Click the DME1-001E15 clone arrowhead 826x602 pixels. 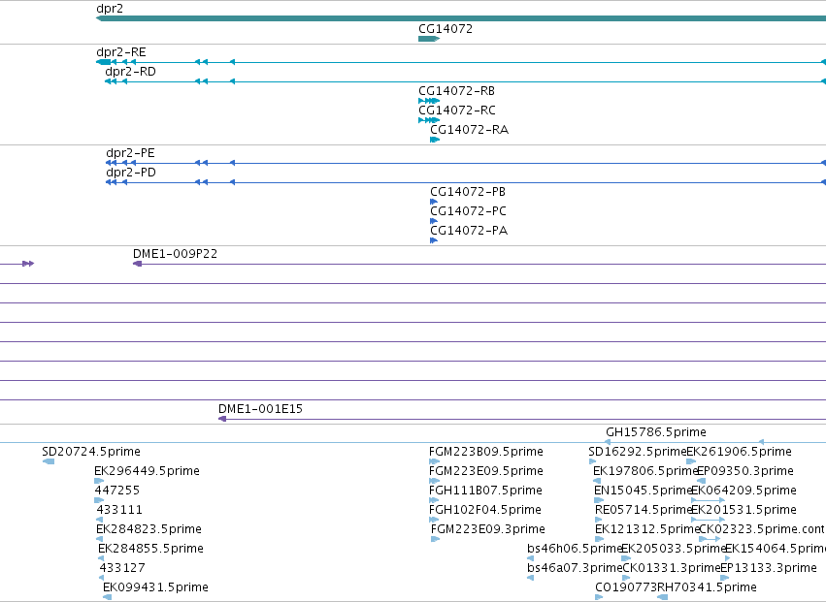[x=222, y=419]
